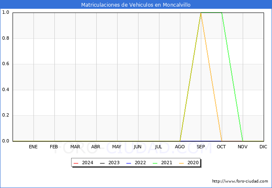
Task: Click the ABR month axis label
Action: 96,147
